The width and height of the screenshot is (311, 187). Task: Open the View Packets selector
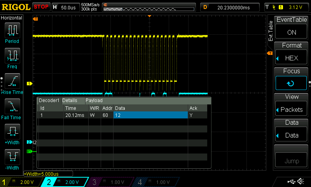[291, 109]
